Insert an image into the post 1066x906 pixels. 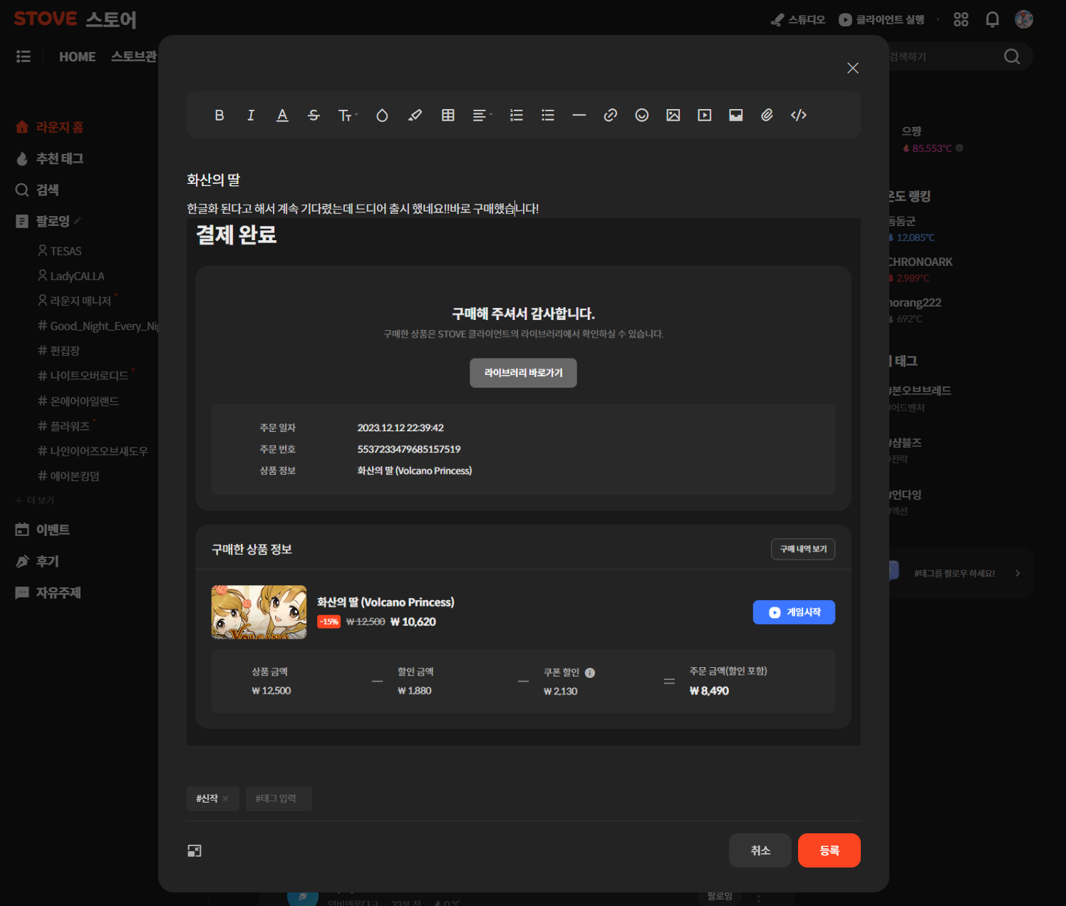tap(673, 115)
